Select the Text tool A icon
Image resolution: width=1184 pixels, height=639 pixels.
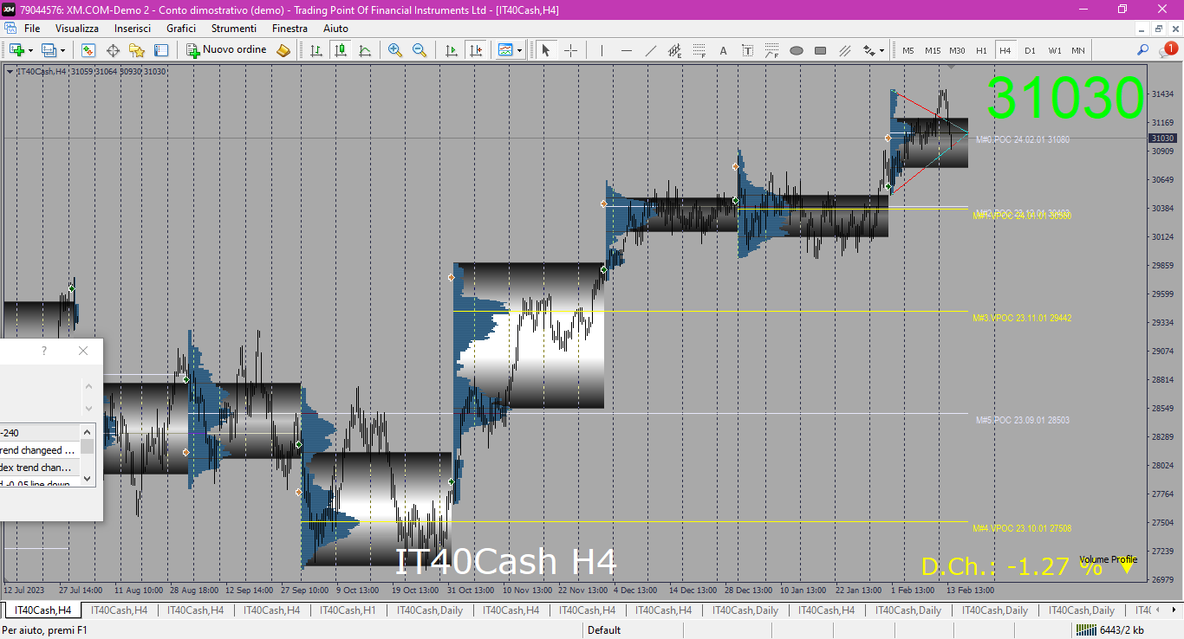point(723,50)
